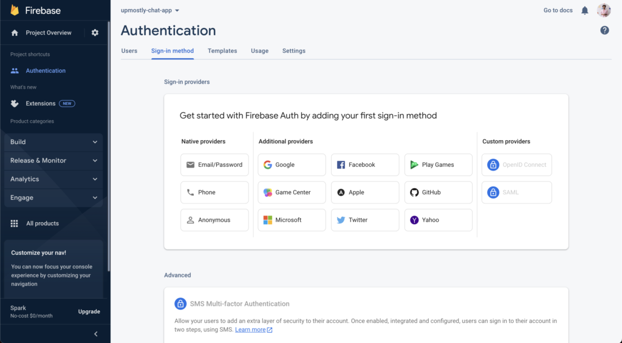Click the notifications bell icon
The image size is (622, 343).
[x=585, y=10]
